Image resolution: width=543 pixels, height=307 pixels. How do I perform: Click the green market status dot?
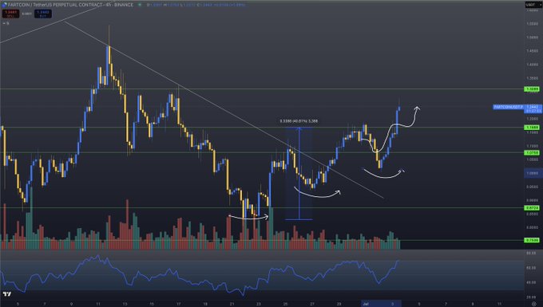[x=140, y=5]
